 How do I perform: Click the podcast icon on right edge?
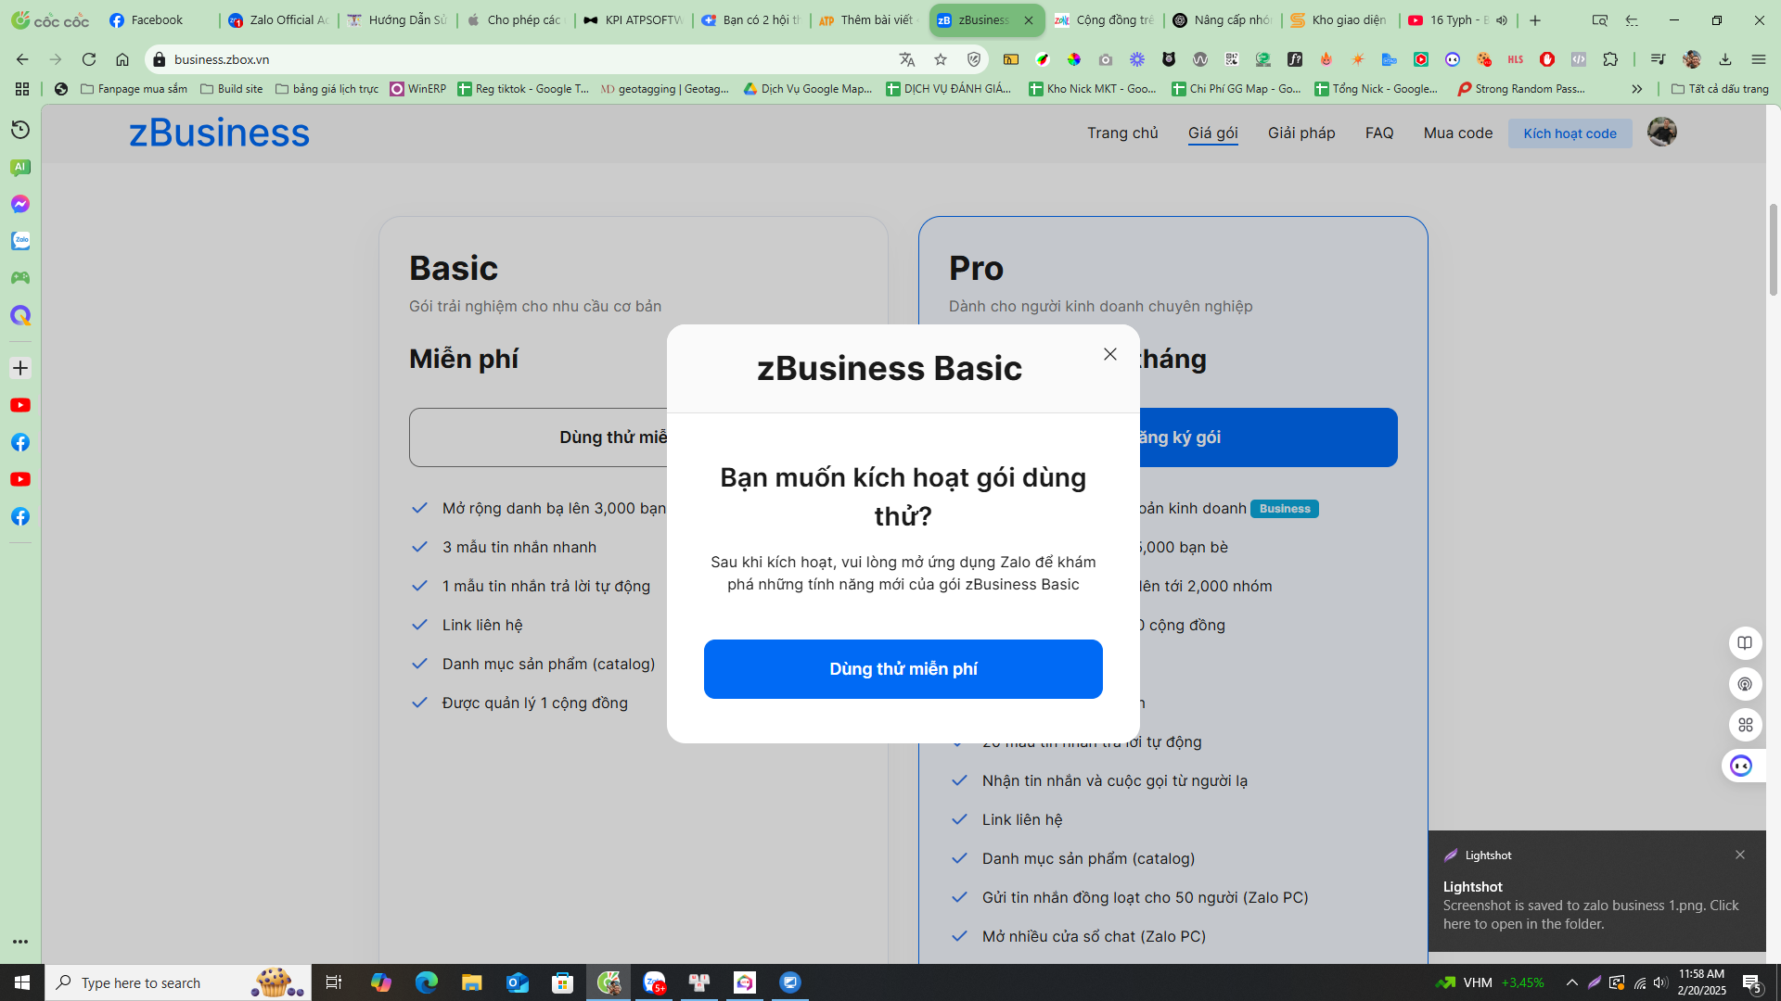(x=1745, y=684)
